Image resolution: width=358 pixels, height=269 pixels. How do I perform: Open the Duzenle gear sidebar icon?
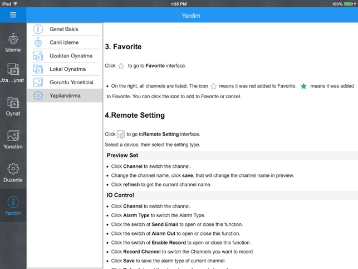pyautogui.click(x=13, y=169)
